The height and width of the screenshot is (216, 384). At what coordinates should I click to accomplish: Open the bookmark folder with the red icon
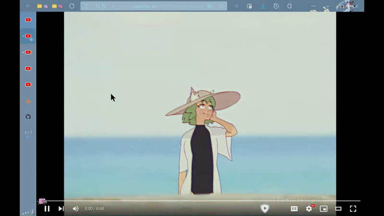point(57,6)
